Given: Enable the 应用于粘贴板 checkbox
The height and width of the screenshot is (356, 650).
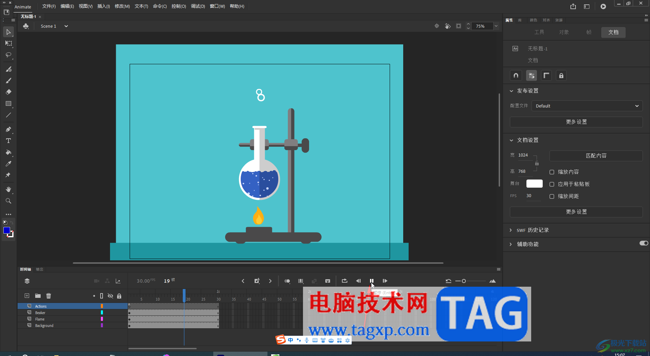Looking at the screenshot, I should (552, 184).
